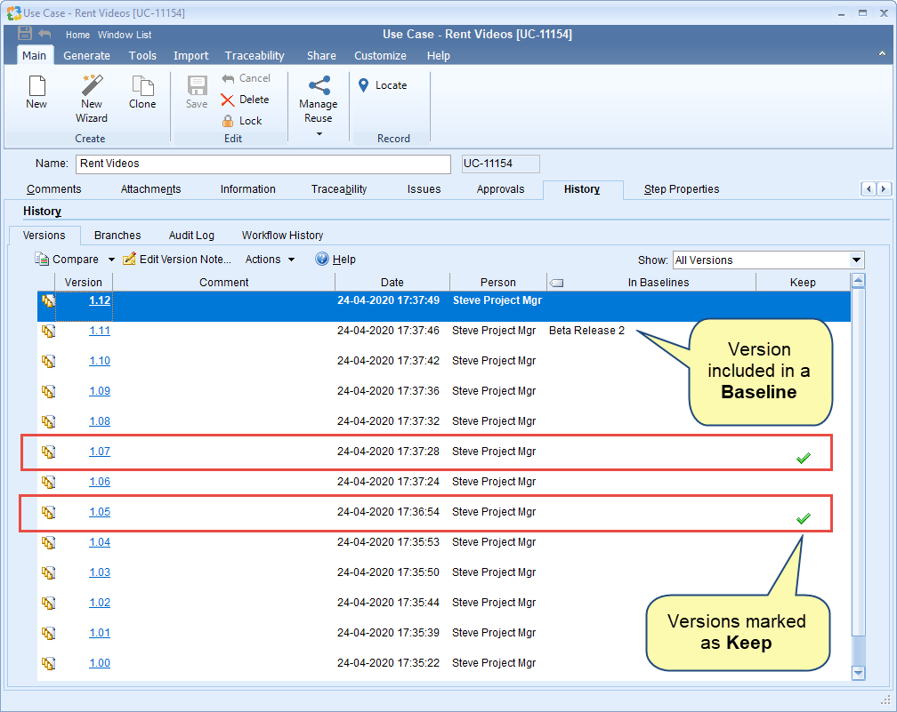Click the Keep column header
The width and height of the screenshot is (897, 712).
pos(803,283)
